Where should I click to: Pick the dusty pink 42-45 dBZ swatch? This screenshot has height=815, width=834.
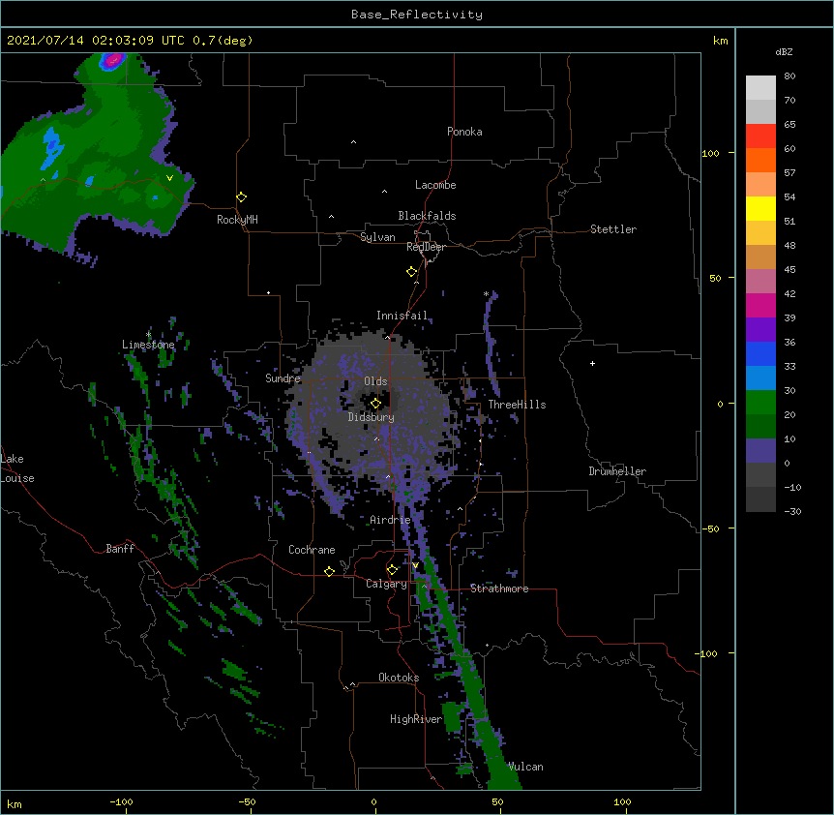point(760,281)
